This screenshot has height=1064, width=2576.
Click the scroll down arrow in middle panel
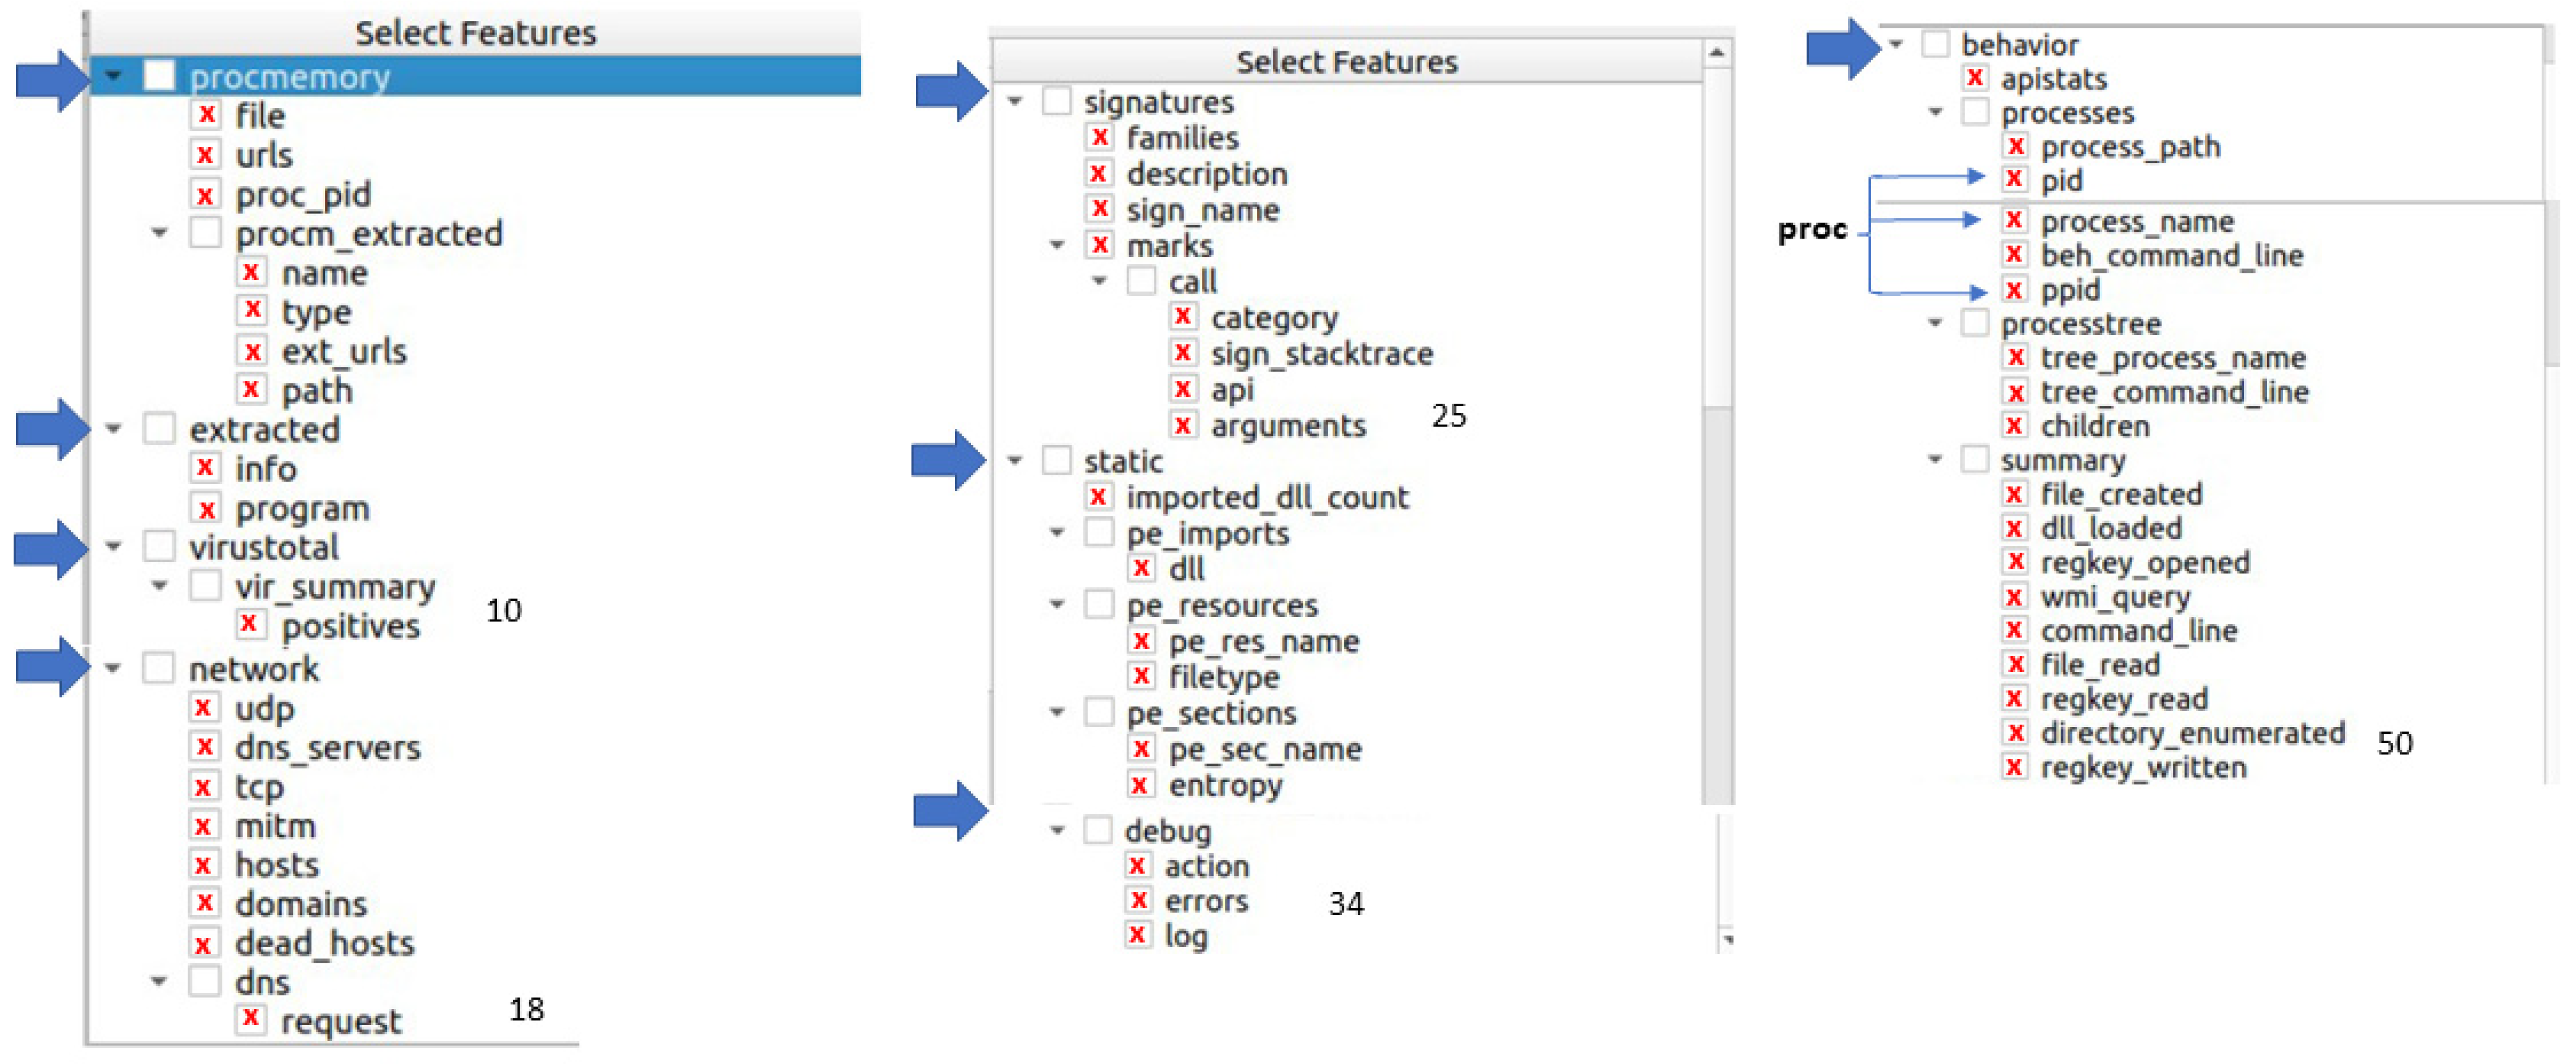[1727, 940]
